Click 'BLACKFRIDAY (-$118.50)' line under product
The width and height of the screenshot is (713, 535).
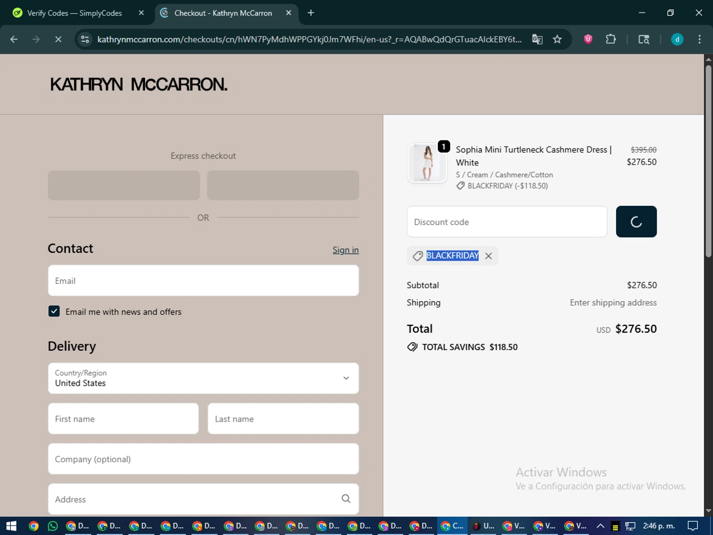click(508, 186)
